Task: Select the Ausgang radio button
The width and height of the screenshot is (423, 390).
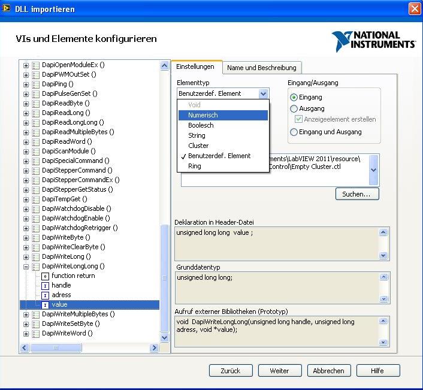Action: (294, 108)
